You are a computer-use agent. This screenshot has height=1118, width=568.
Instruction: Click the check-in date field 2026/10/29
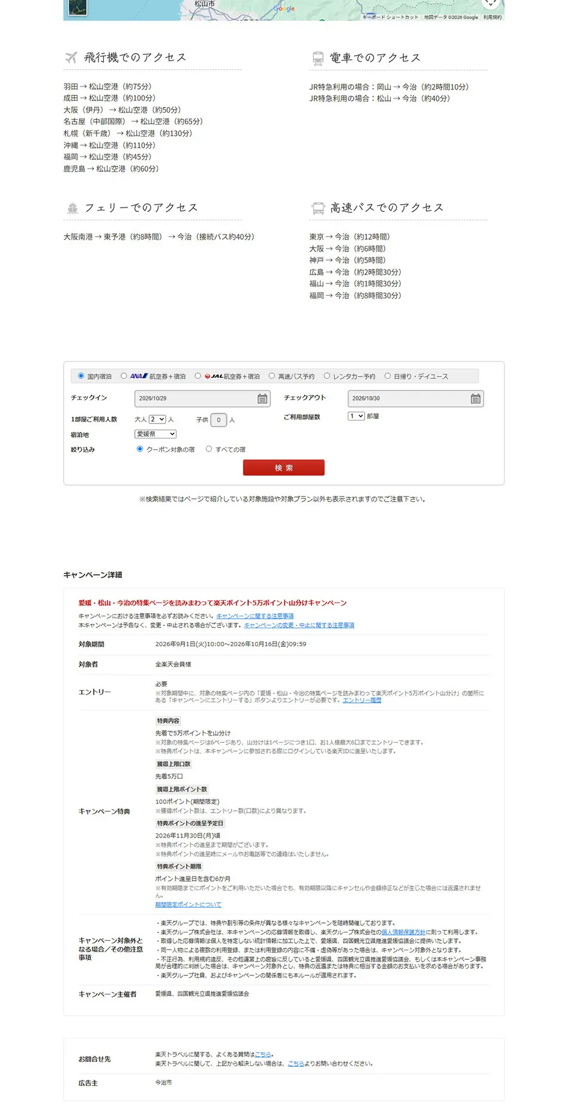point(203,399)
